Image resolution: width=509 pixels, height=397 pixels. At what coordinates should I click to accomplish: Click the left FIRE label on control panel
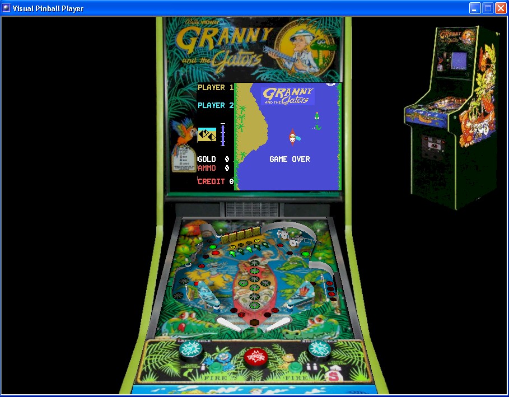216,378
